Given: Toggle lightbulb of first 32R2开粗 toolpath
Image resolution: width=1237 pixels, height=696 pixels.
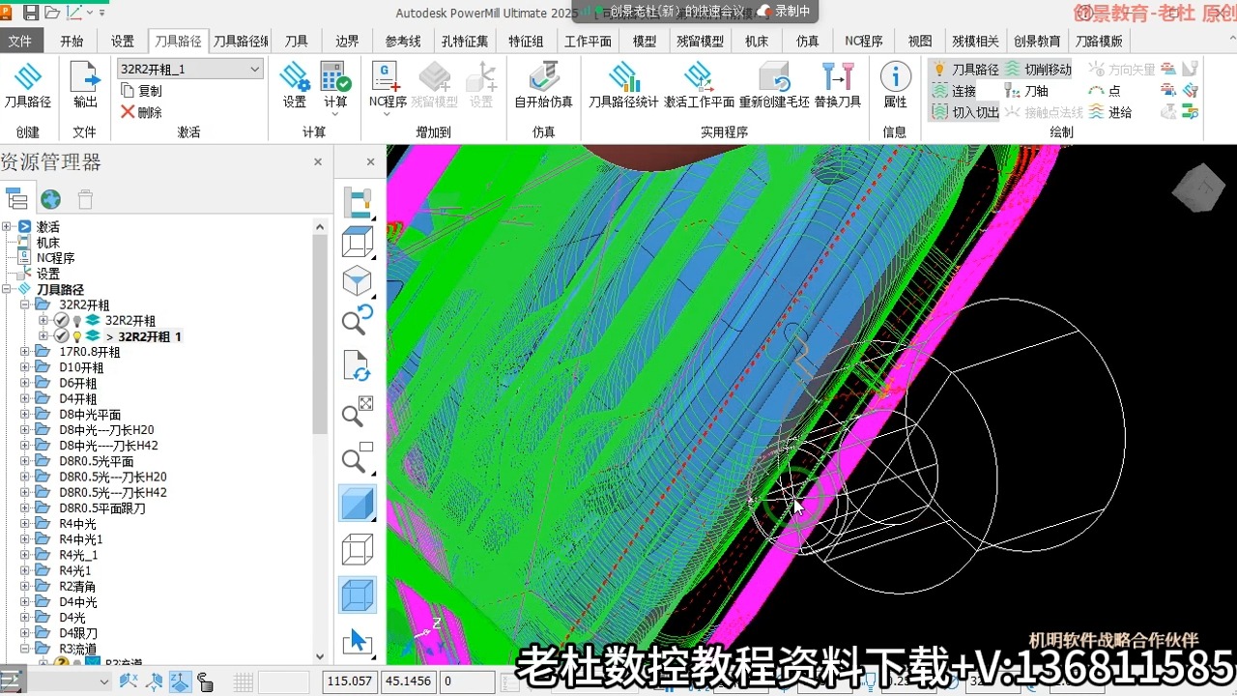Looking at the screenshot, I should (77, 320).
